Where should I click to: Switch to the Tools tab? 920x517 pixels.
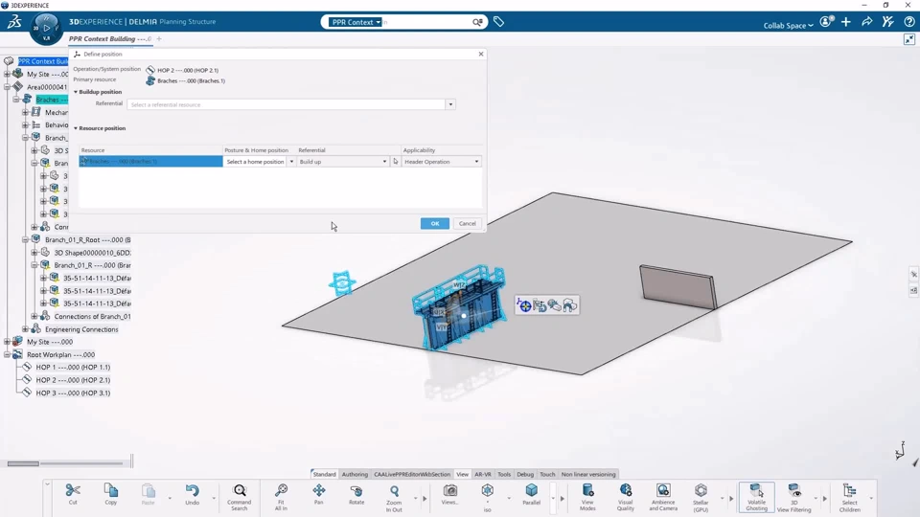tap(504, 474)
